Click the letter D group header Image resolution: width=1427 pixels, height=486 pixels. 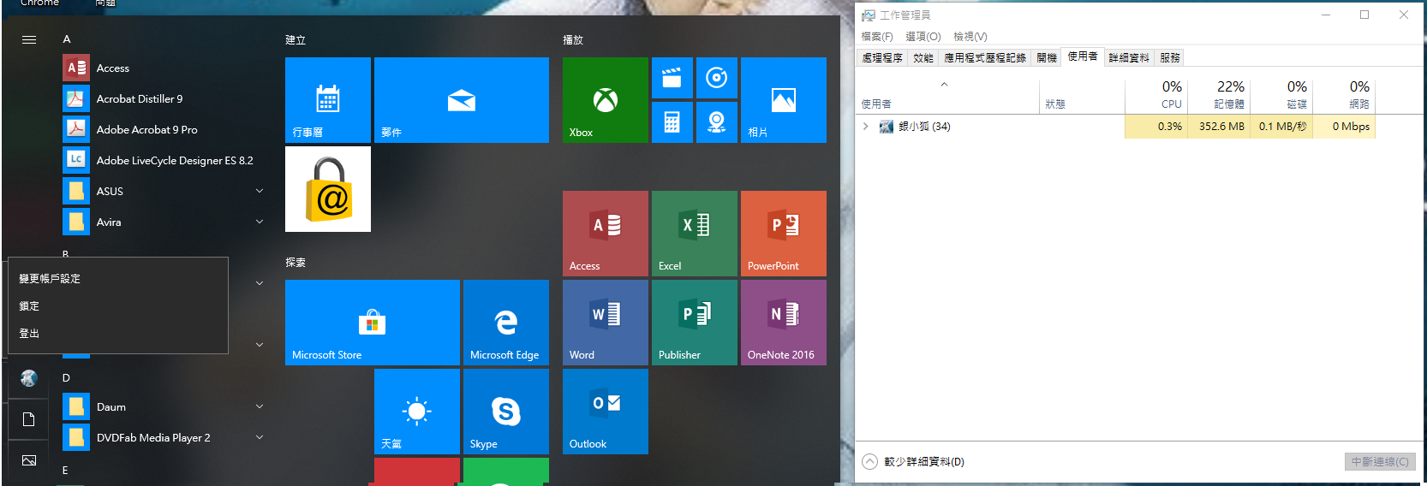pyautogui.click(x=67, y=378)
